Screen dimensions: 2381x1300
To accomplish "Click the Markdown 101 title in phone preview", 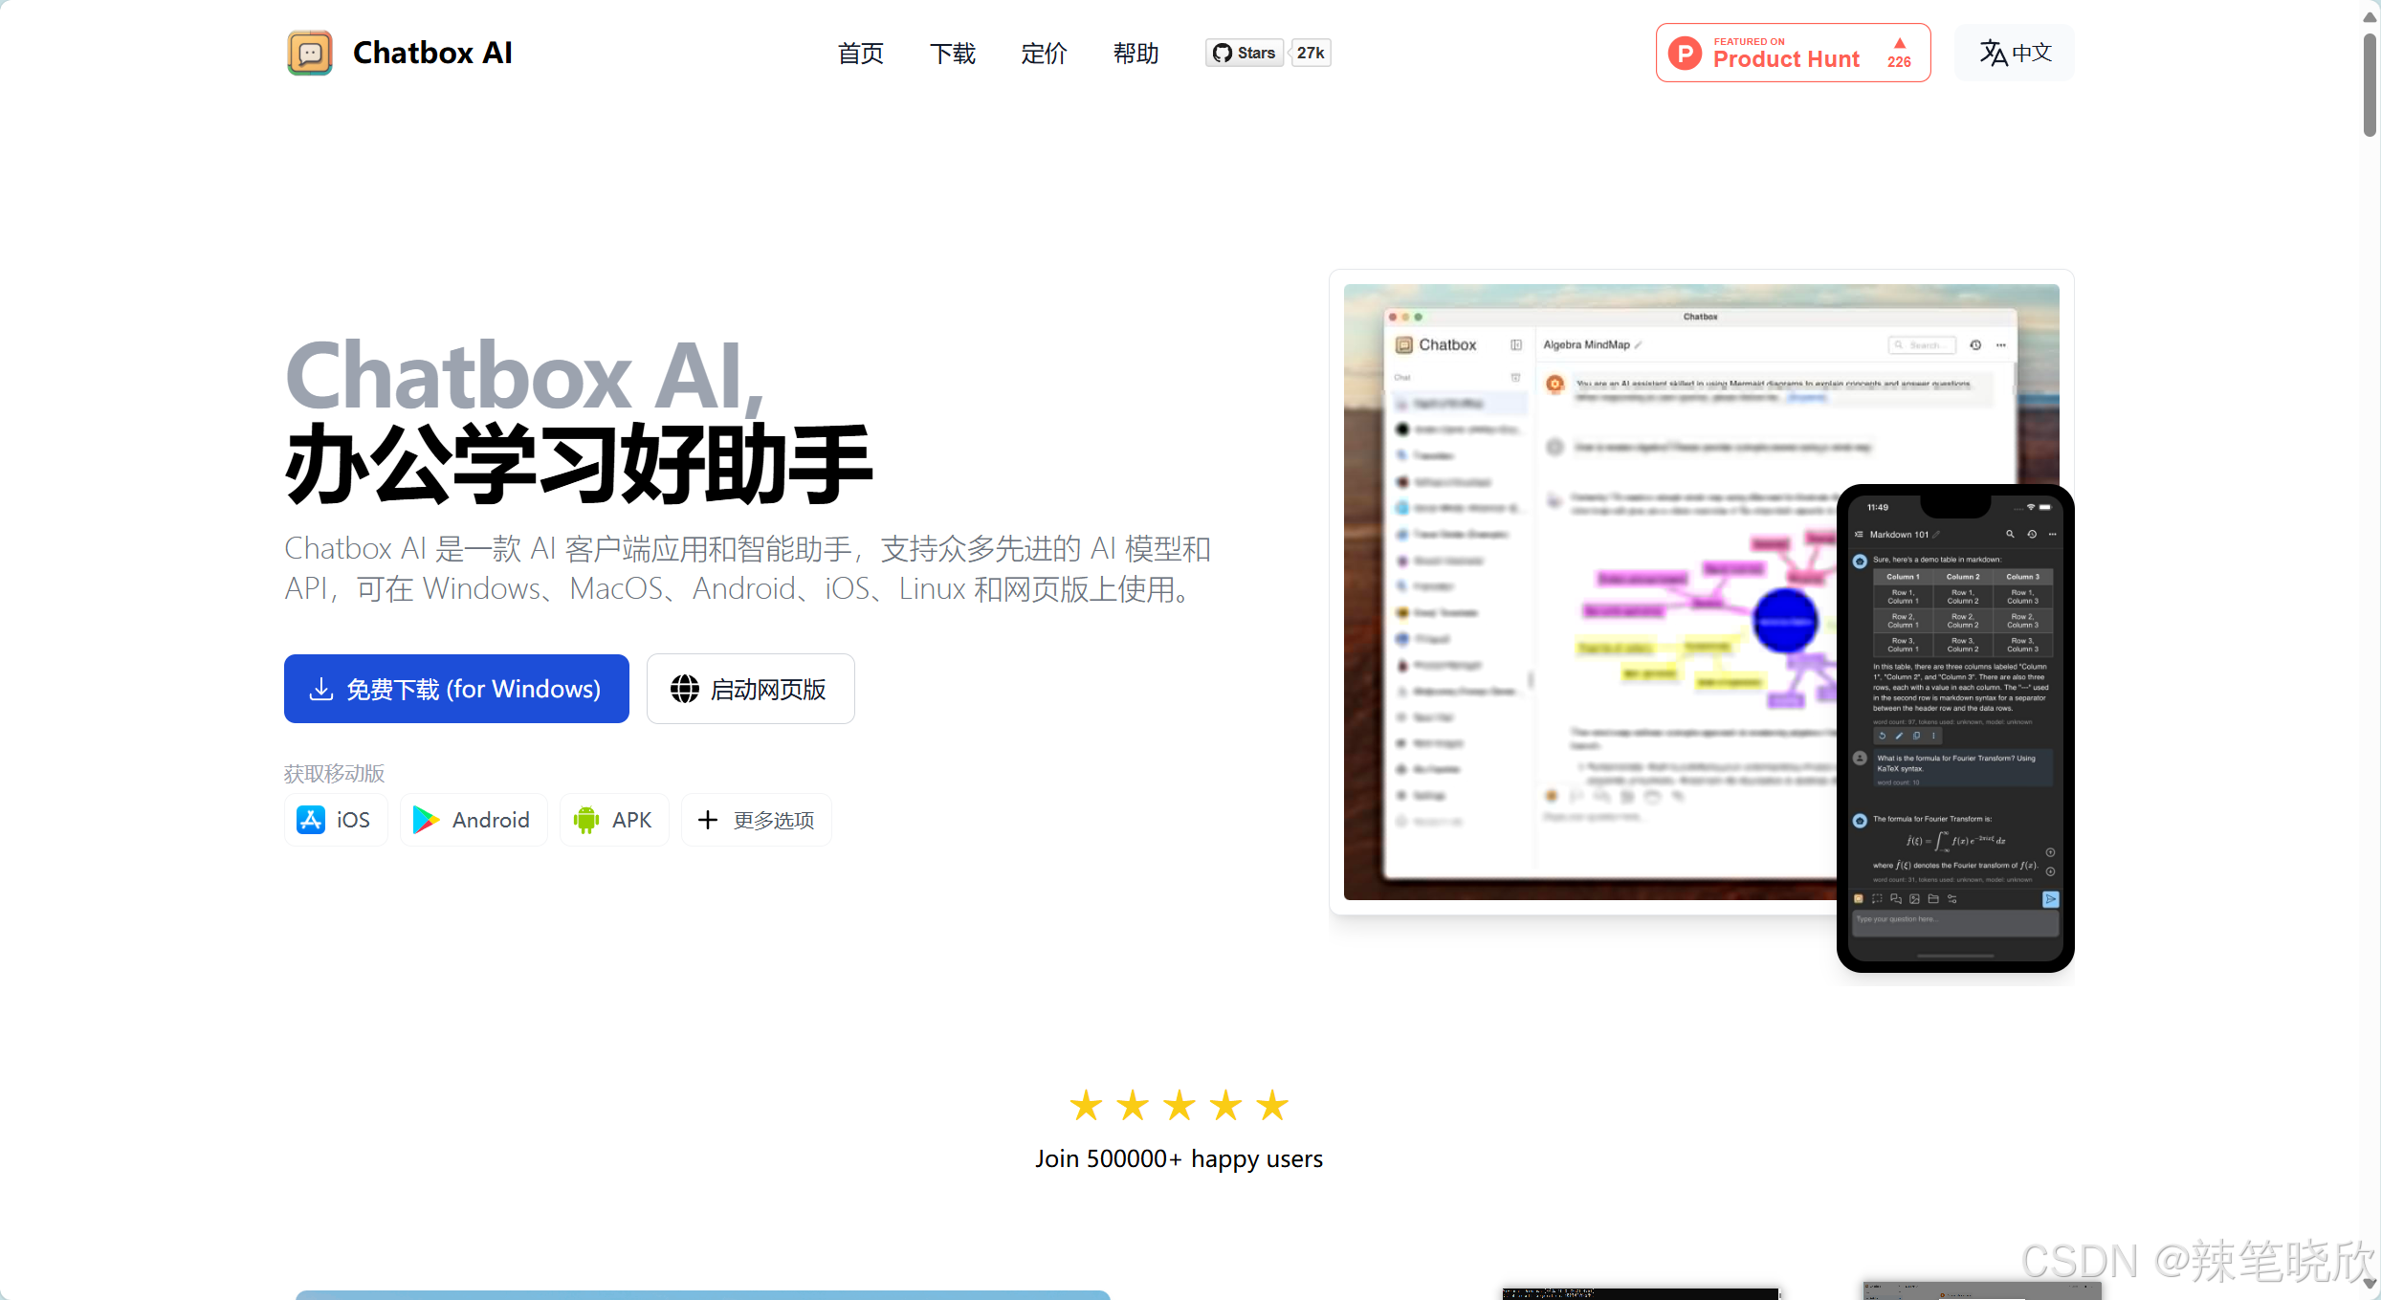I will (1899, 534).
